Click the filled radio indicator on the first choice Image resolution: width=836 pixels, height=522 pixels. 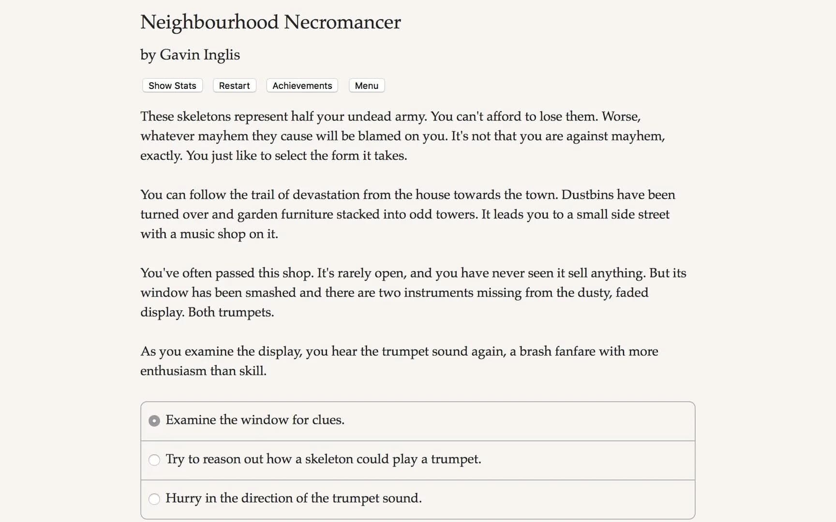pyautogui.click(x=154, y=420)
